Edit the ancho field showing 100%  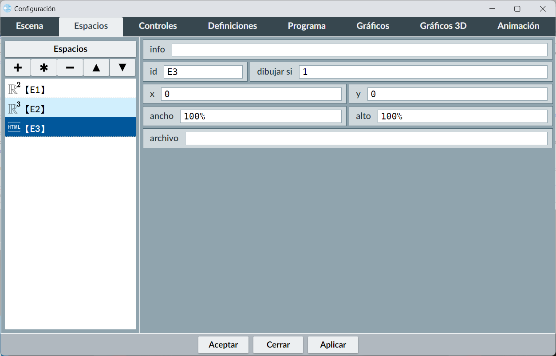[261, 116]
